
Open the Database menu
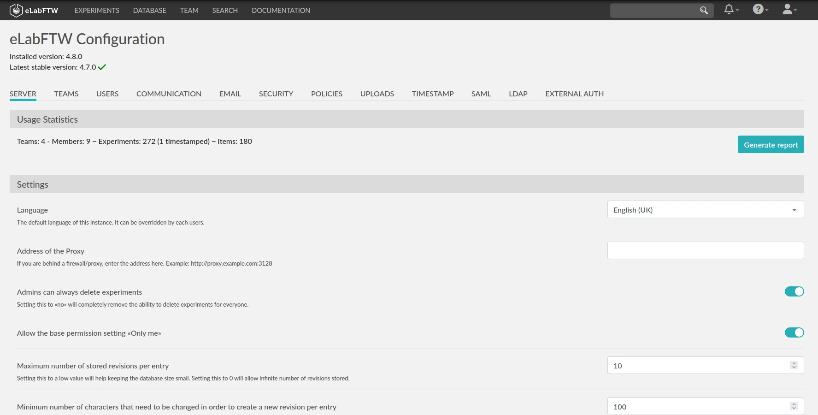(150, 10)
